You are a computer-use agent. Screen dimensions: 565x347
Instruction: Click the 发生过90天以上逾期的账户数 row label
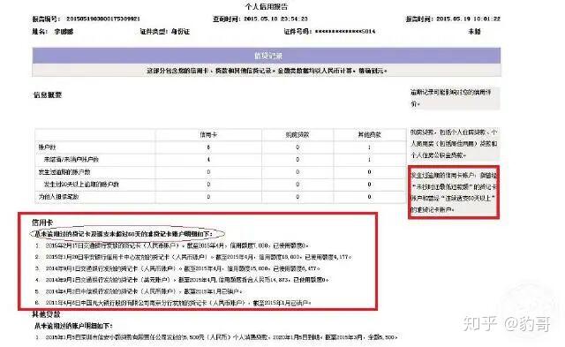click(x=81, y=185)
